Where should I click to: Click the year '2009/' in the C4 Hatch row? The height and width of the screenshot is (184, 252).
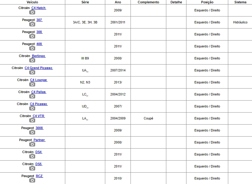pos(118,10)
